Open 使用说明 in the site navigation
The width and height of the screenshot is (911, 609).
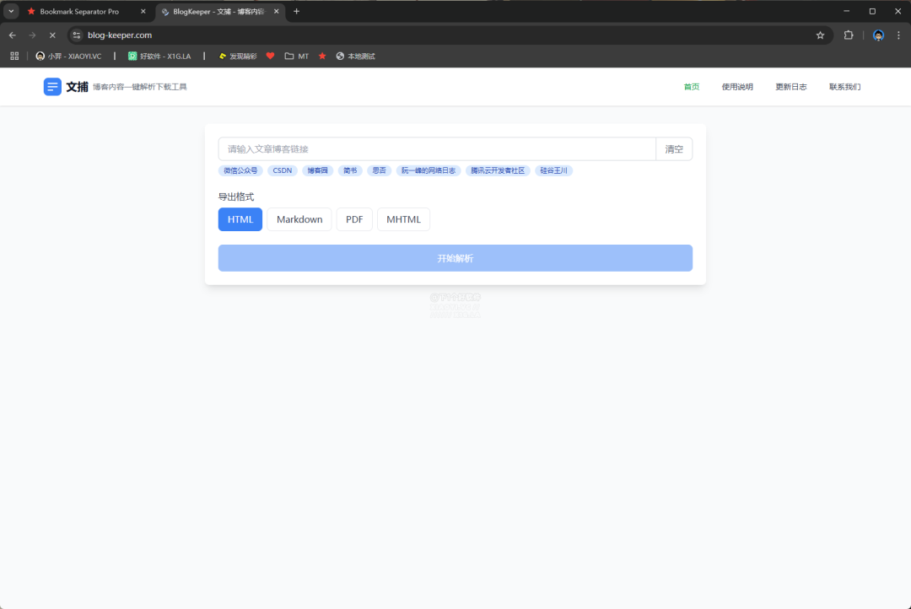click(x=737, y=87)
